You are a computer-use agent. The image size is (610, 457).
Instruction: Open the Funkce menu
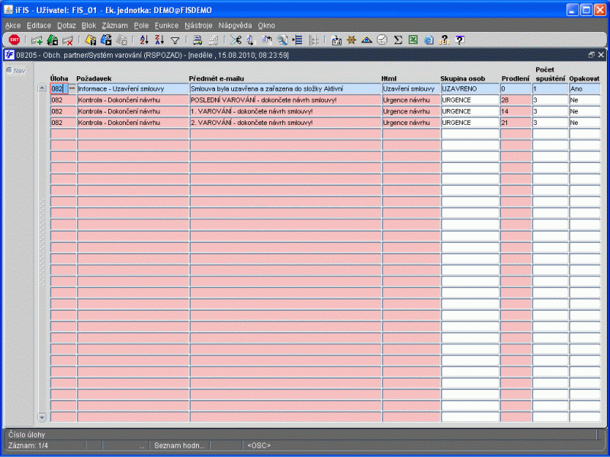point(166,26)
